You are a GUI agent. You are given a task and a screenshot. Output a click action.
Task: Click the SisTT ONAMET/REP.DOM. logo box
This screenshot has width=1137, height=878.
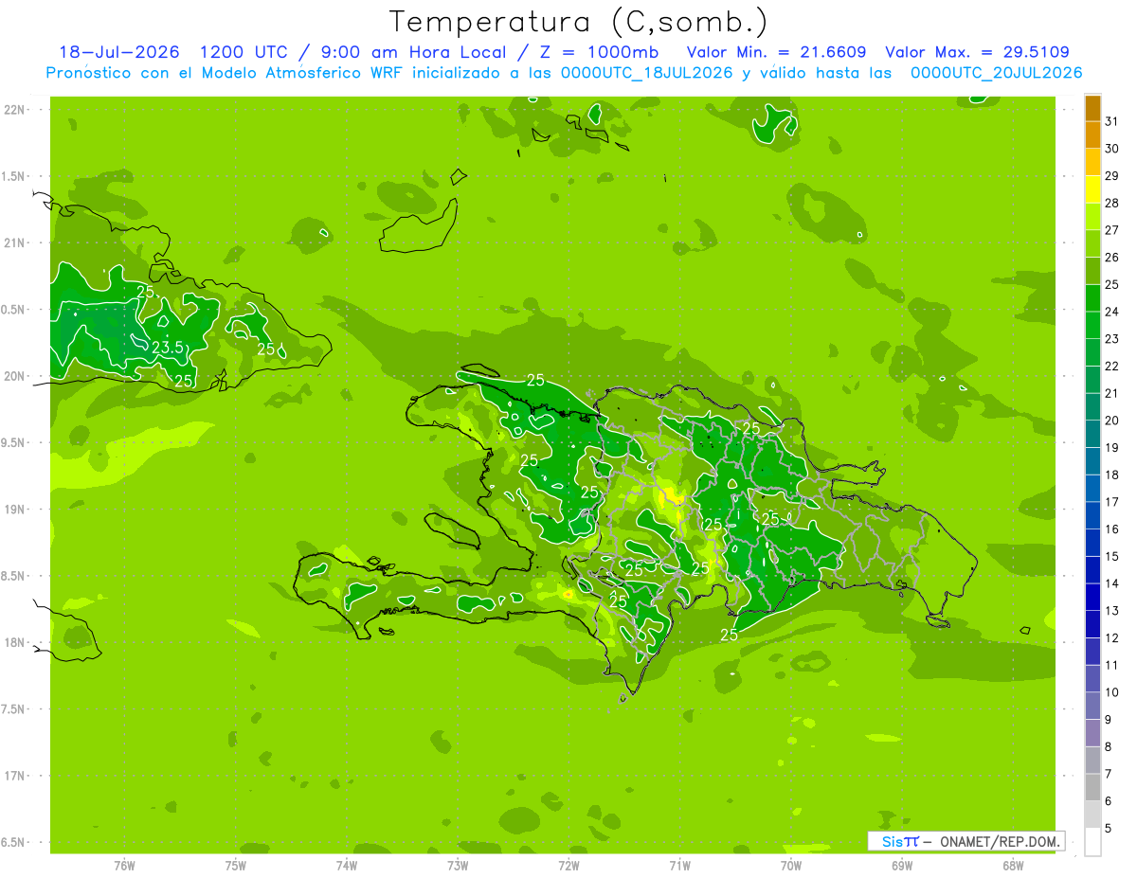click(x=966, y=841)
